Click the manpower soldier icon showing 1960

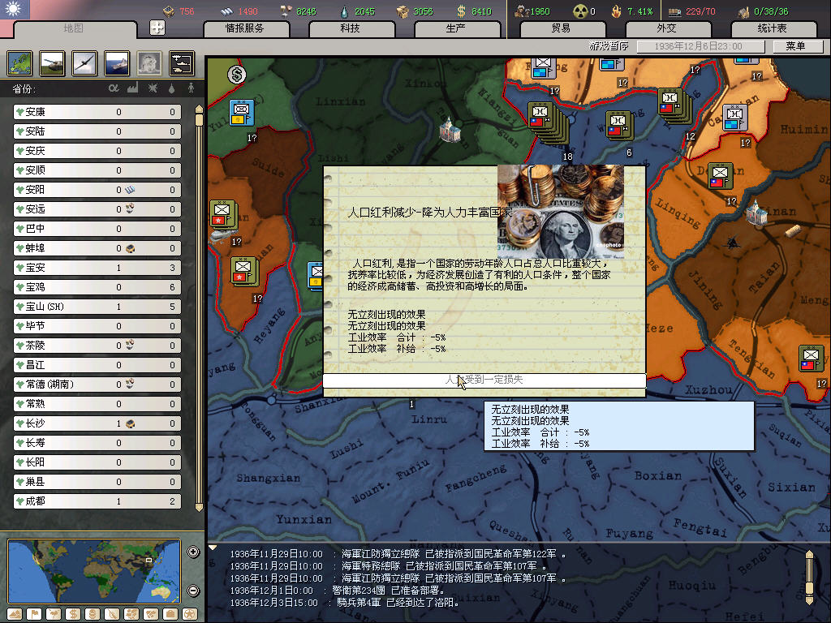[522, 11]
